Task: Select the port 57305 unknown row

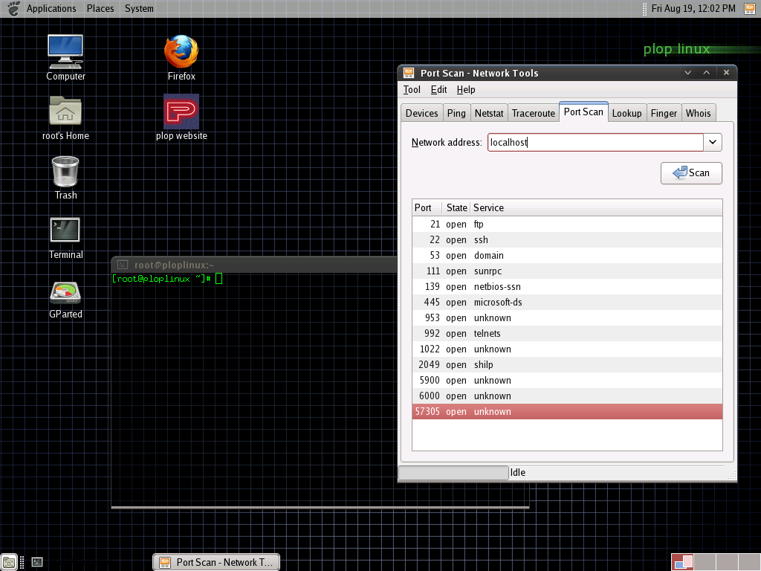Action: pos(567,411)
